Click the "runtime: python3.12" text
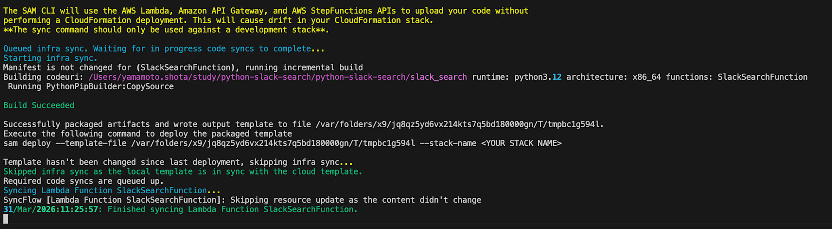The image size is (832, 229). pos(516,77)
